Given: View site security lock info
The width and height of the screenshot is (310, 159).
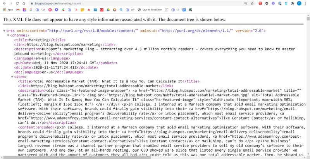Looking at the screenshot, I should coord(32,3).
